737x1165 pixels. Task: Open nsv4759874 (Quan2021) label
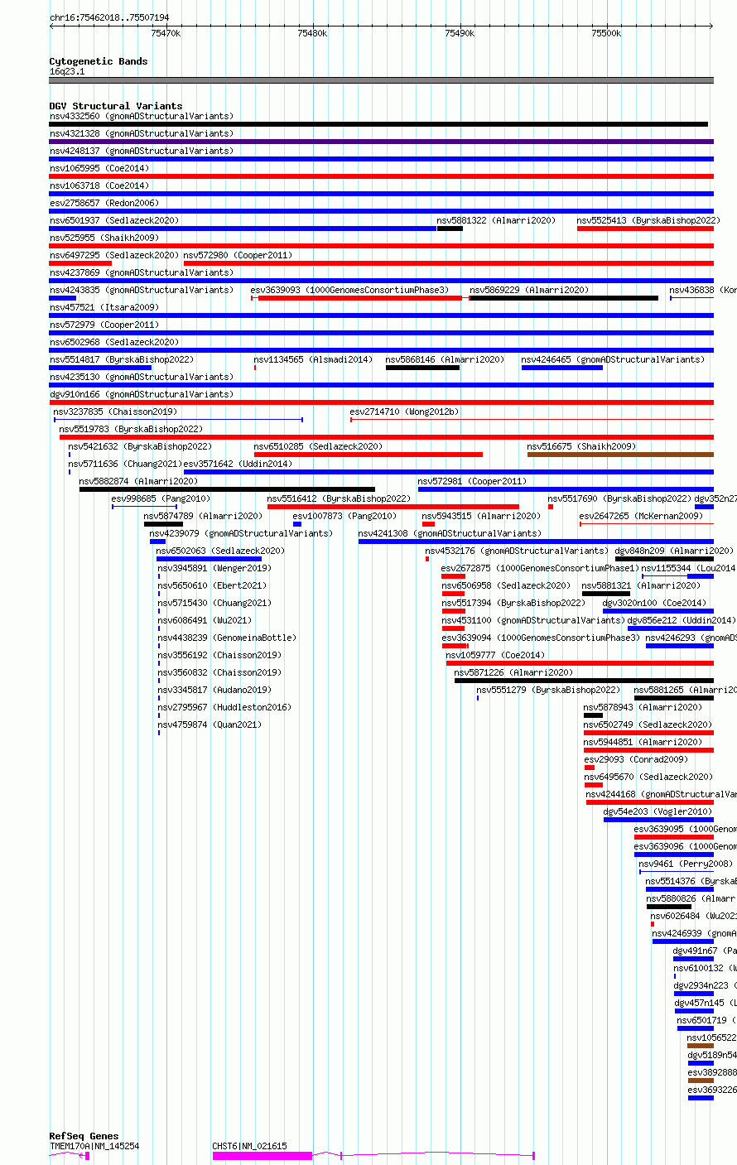pos(210,725)
